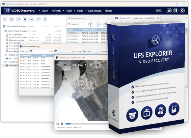Click the 'to' date input field

[63, 51]
